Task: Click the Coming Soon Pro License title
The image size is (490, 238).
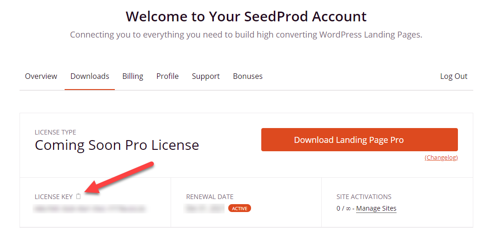Action: coord(117,145)
